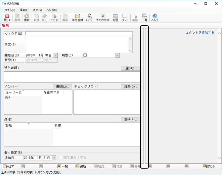222x175 pixels.
Task: Enable the 期限 deadline checkbox
Action: coord(85,55)
